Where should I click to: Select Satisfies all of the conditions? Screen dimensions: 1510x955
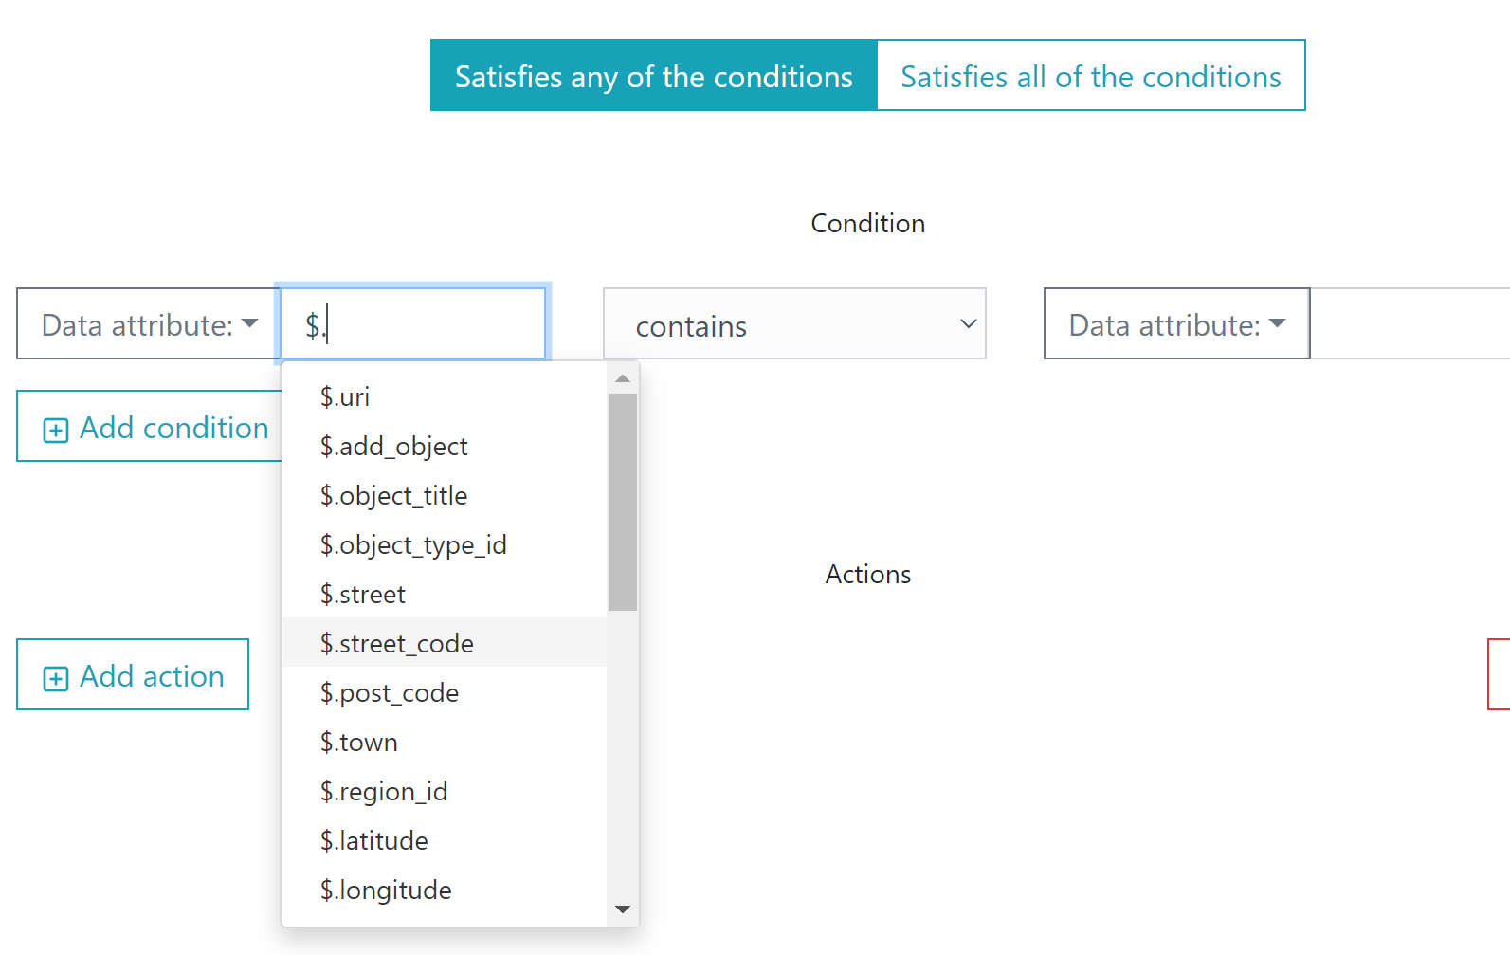pyautogui.click(x=1091, y=76)
